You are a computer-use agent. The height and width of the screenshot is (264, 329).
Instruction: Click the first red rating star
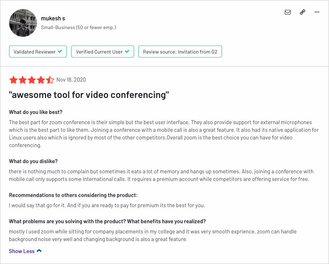pyautogui.click(x=14, y=80)
